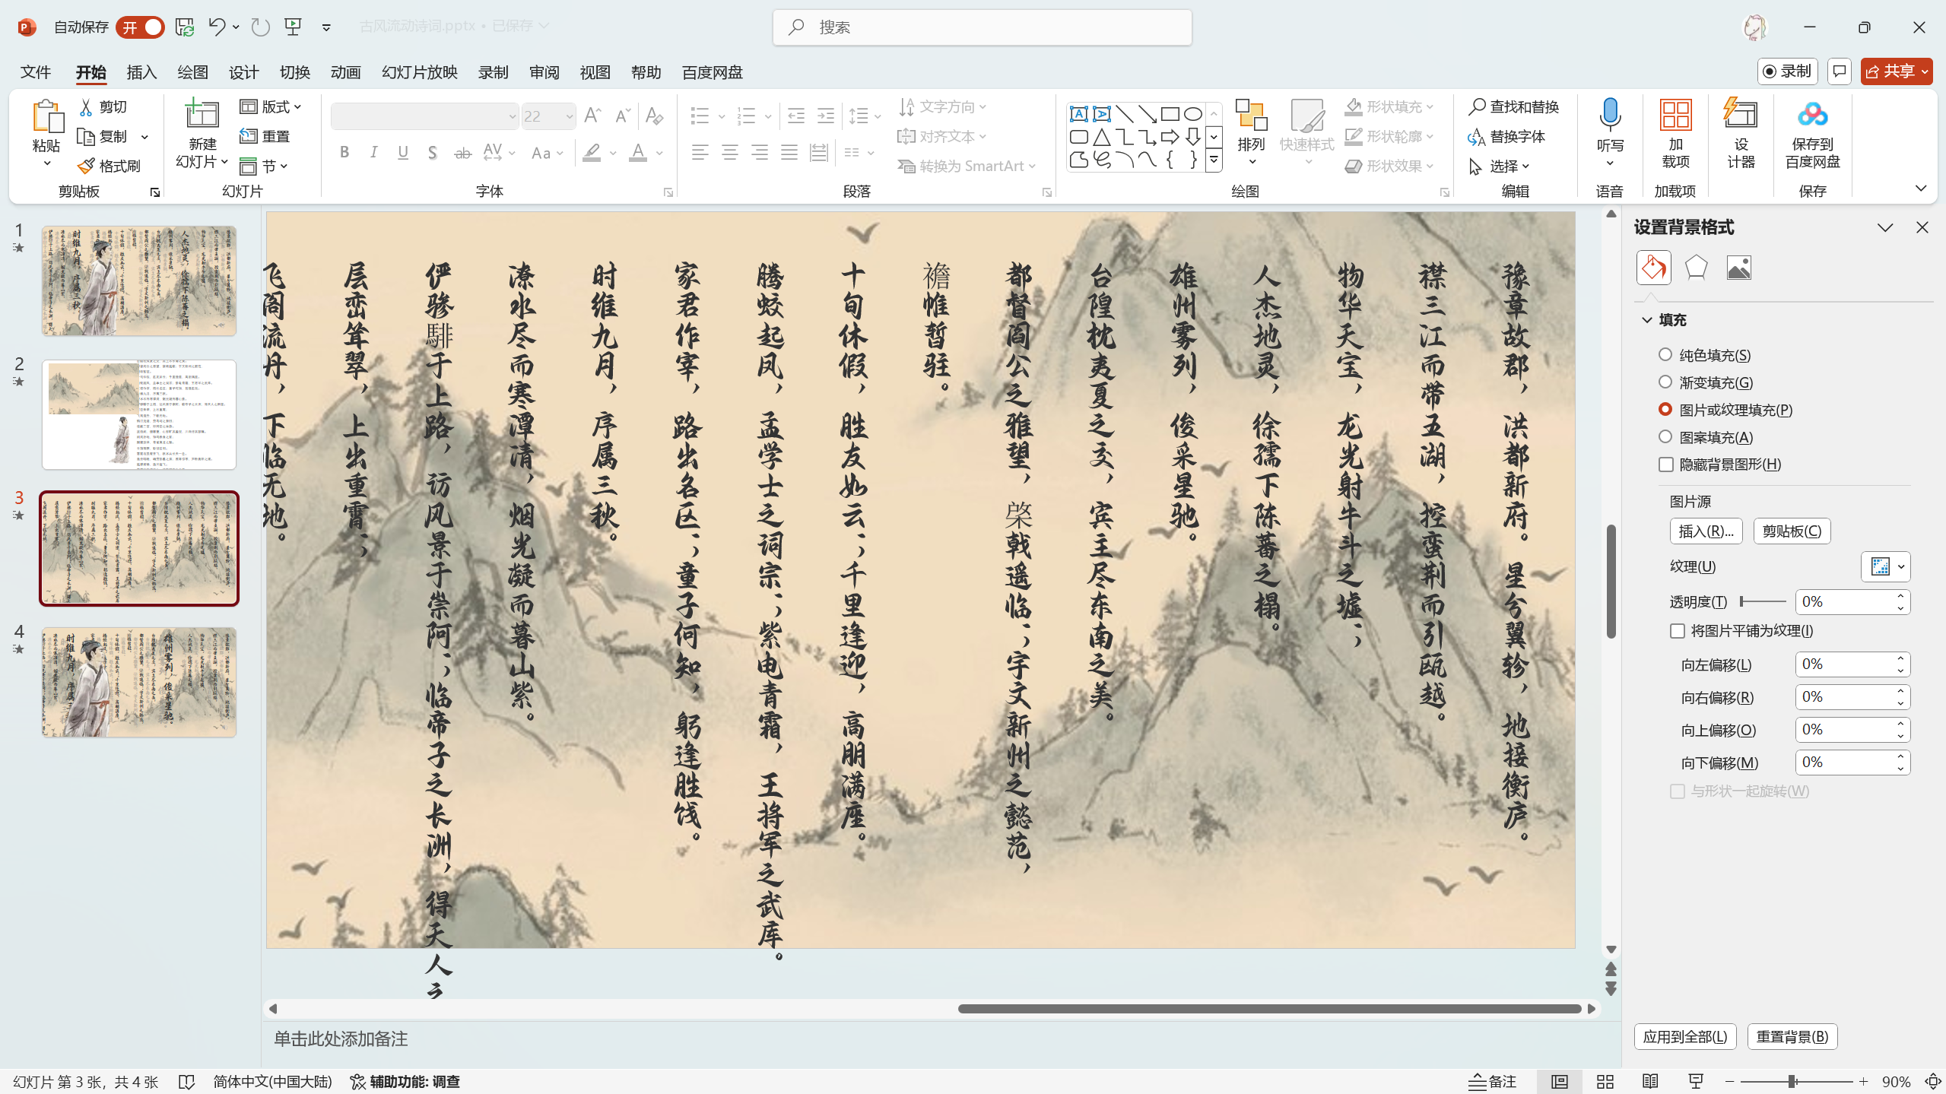The image size is (1946, 1094).
Task: Adjust the Transparency (透明度) slider
Action: coord(1763,602)
